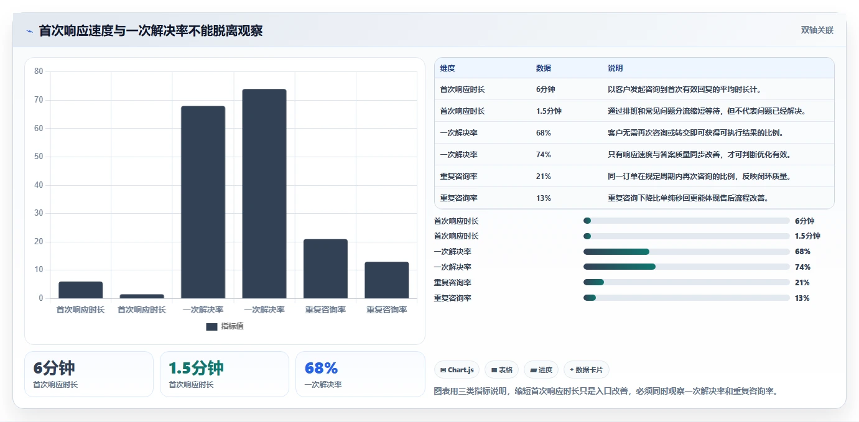Screen dimensions: 859x422
Task: Click the 50 label on the y-axis
Action: (39, 157)
